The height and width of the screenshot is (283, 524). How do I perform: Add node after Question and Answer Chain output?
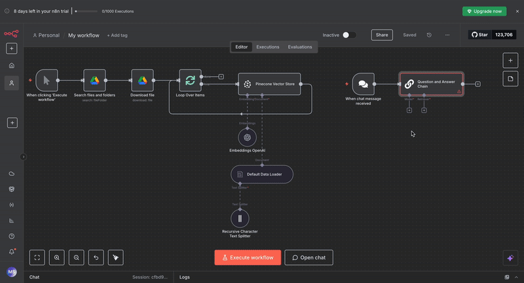[x=478, y=85]
